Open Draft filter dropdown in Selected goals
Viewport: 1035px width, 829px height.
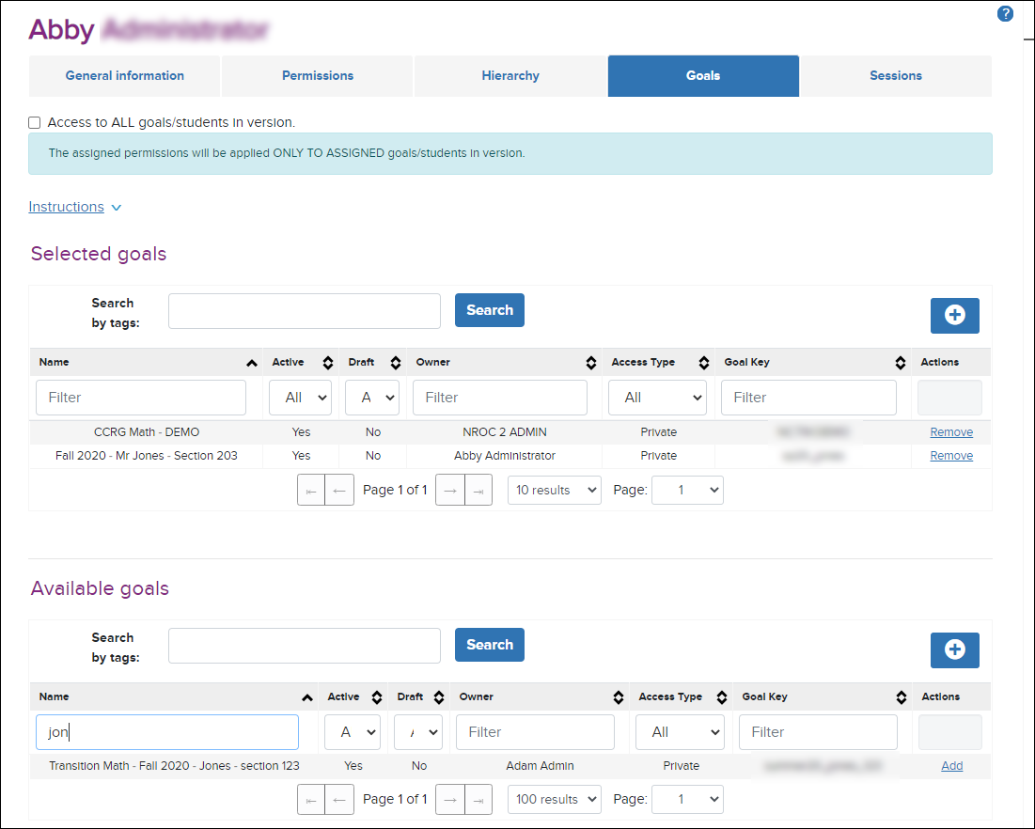pos(372,398)
